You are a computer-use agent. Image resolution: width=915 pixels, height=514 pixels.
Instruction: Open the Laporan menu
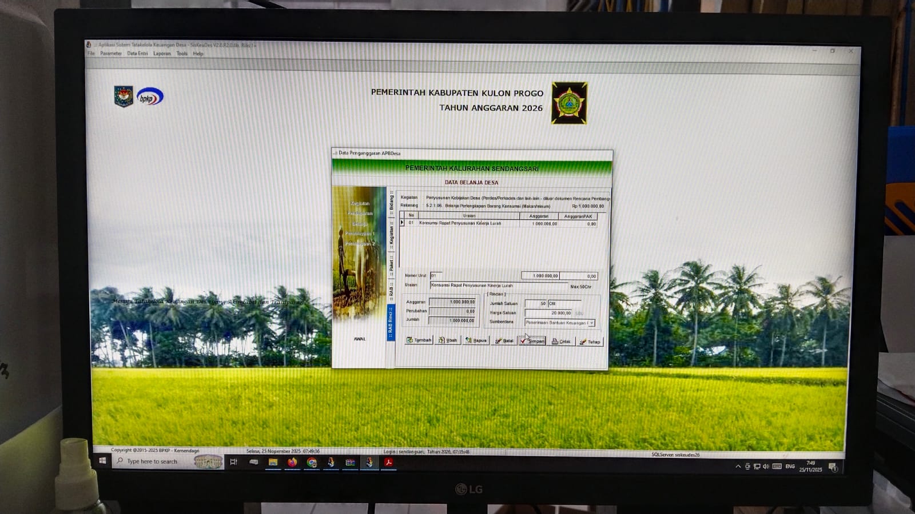click(162, 54)
